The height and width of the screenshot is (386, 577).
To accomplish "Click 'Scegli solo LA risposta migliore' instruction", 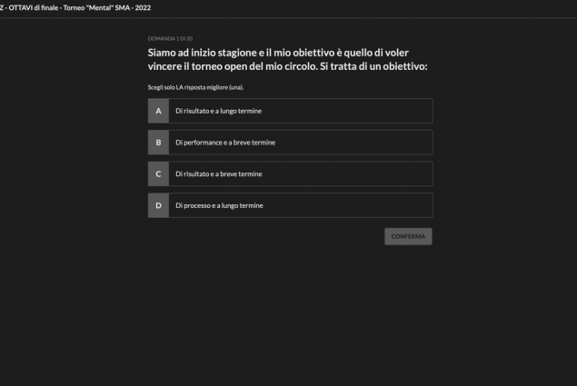I will [x=195, y=86].
